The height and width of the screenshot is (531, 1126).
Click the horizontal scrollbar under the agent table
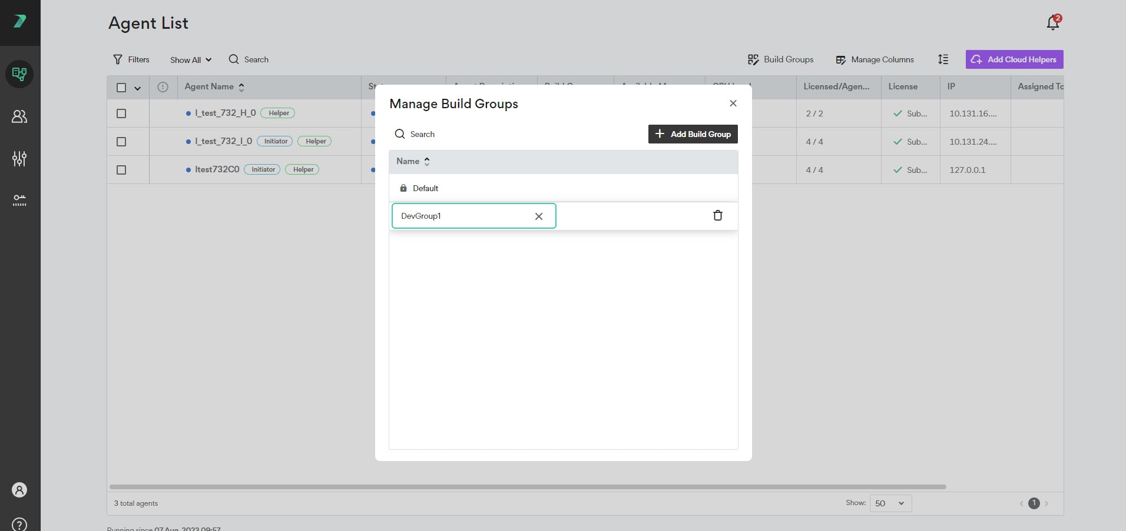(527, 487)
